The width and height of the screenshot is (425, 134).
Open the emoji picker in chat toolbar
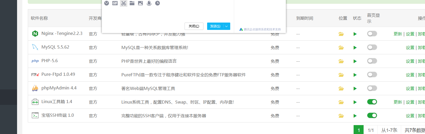click(107, 3)
